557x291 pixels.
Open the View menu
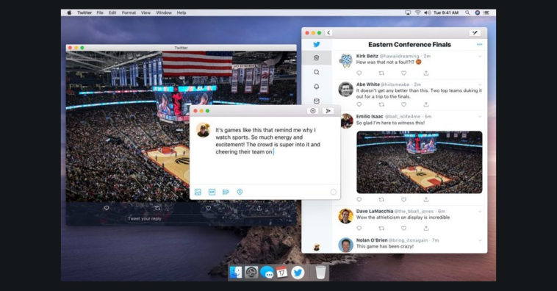tap(145, 12)
